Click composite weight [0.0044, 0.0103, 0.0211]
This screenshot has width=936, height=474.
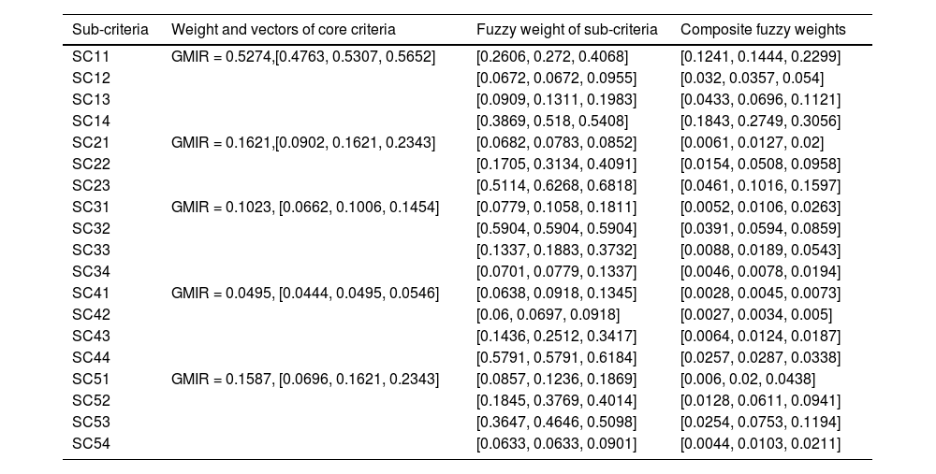pyautogui.click(x=760, y=443)
